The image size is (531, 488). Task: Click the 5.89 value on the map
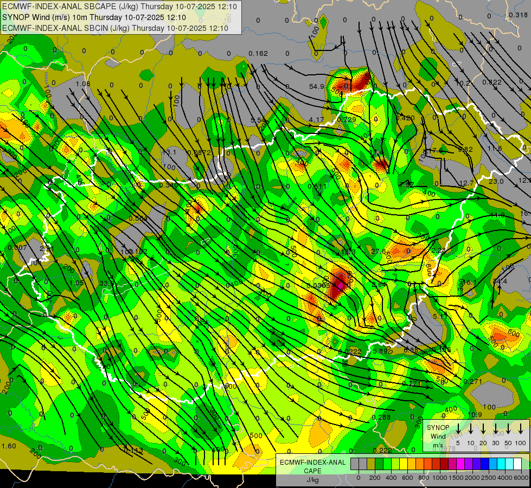380,351
